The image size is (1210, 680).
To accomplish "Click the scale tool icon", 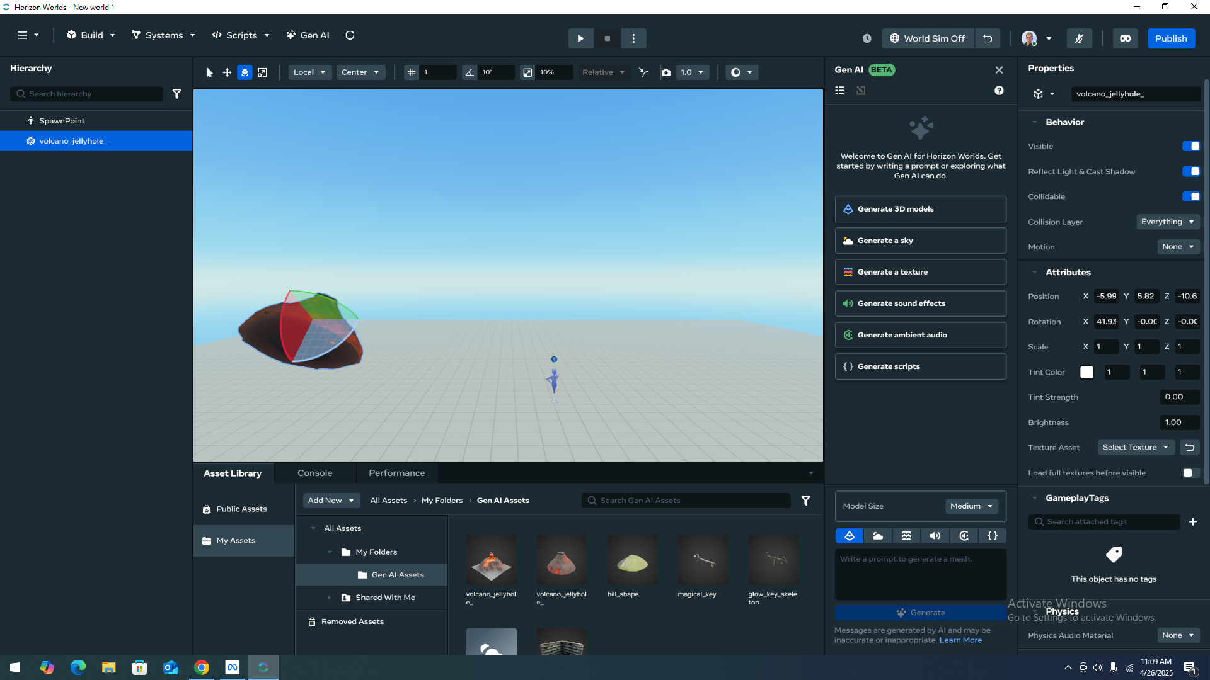I will tap(263, 72).
